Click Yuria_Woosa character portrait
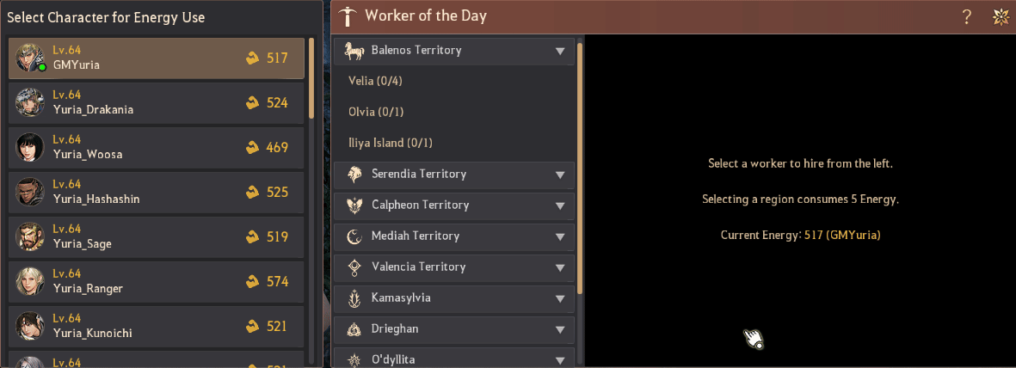 [30, 147]
